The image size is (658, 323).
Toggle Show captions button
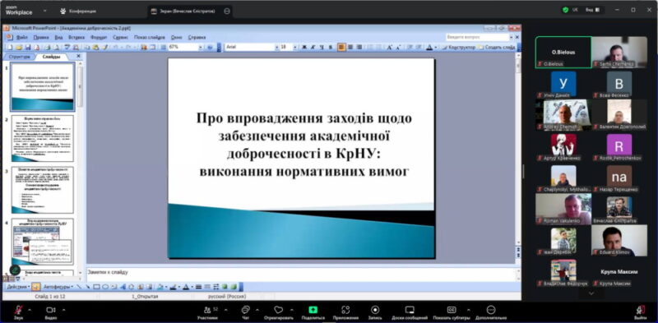[x=452, y=310]
